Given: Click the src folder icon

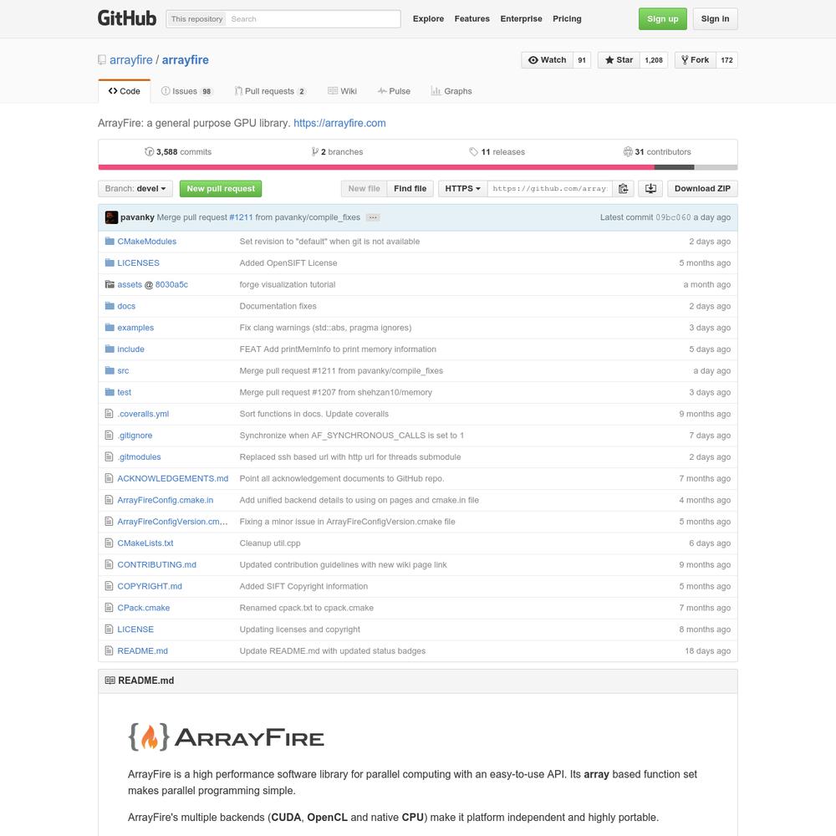Looking at the screenshot, I should pyautogui.click(x=110, y=370).
